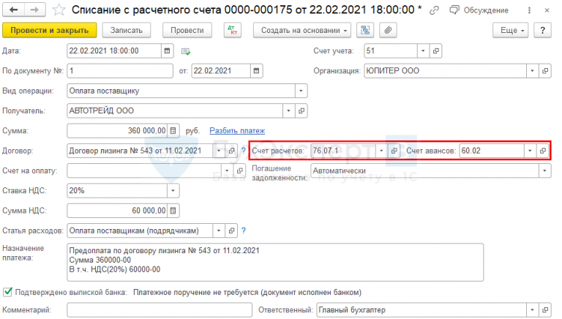Click the Провести и закрыть button
Image resolution: width=562 pixels, height=319 pixels.
49,30
